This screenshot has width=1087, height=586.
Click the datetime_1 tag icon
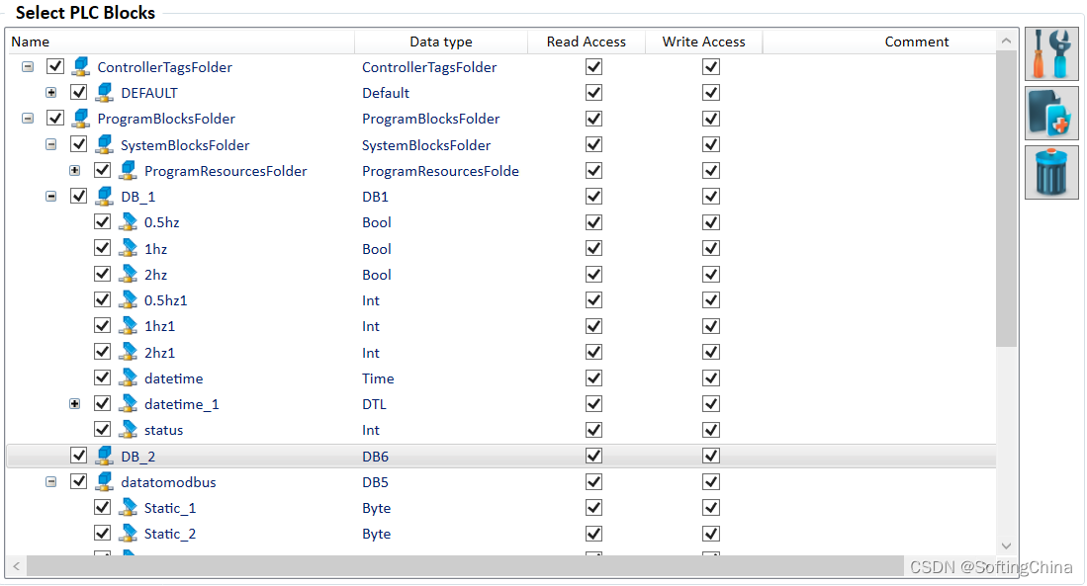point(129,403)
